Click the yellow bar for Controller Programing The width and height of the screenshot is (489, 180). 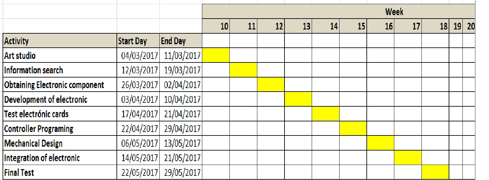[353, 128]
